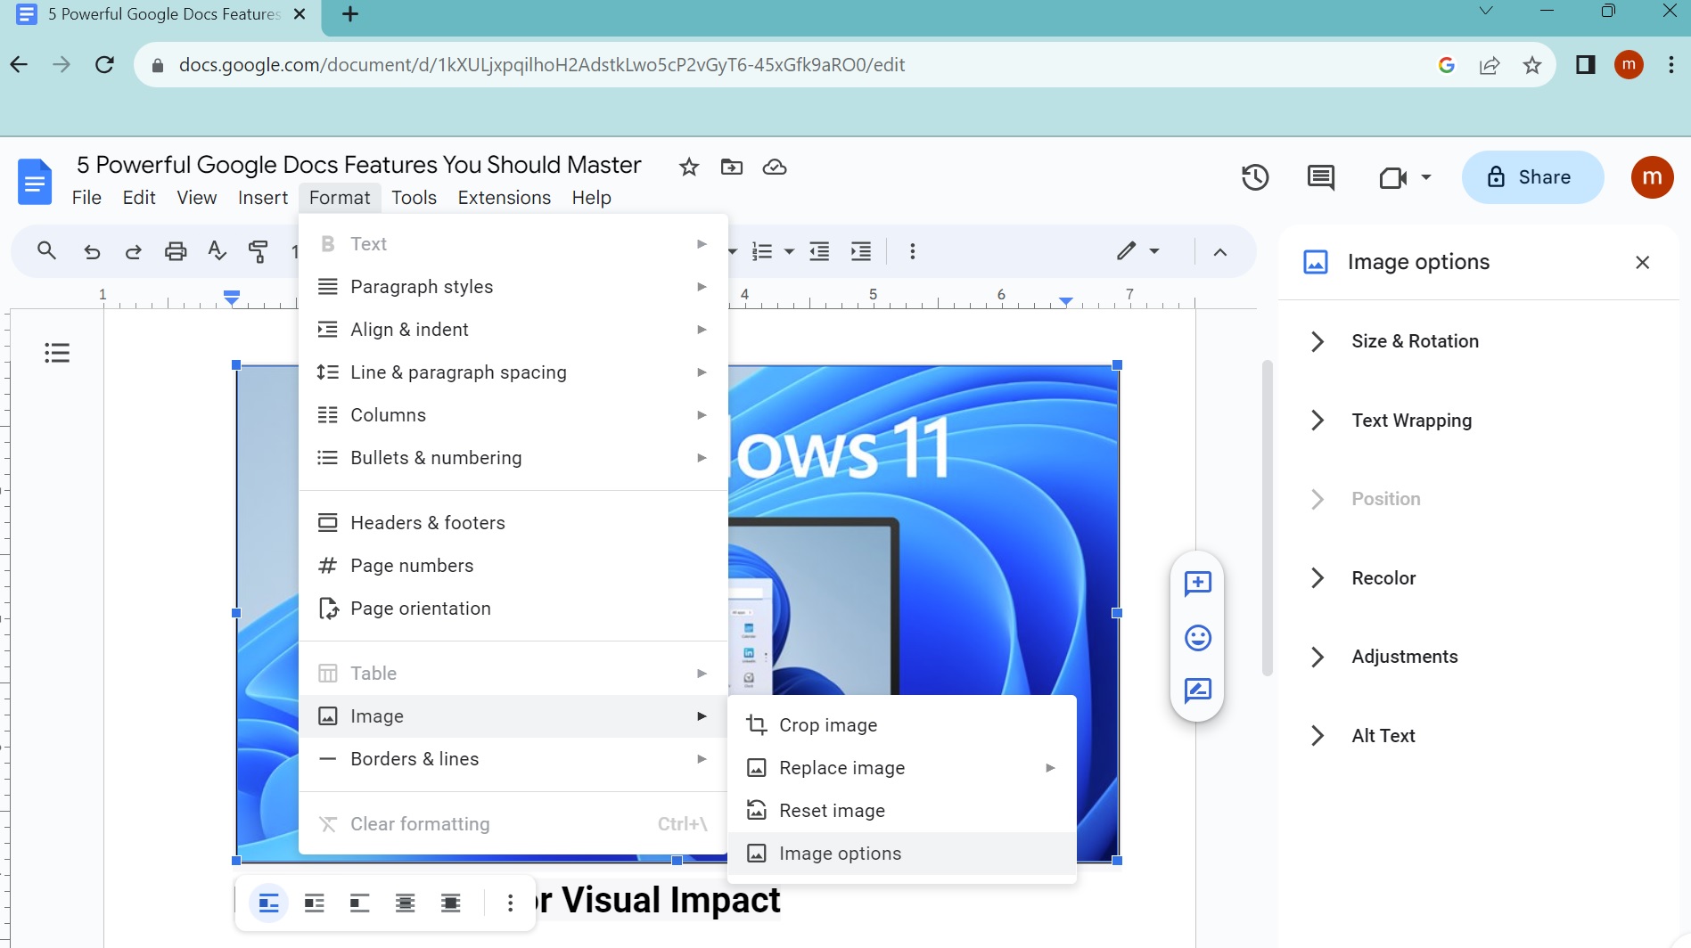
Task: Click the Add comment floating icon
Action: pyautogui.click(x=1197, y=584)
